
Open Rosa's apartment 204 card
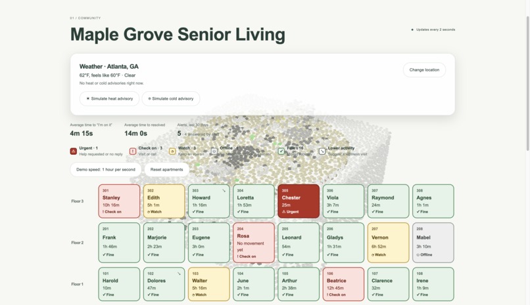click(x=254, y=243)
